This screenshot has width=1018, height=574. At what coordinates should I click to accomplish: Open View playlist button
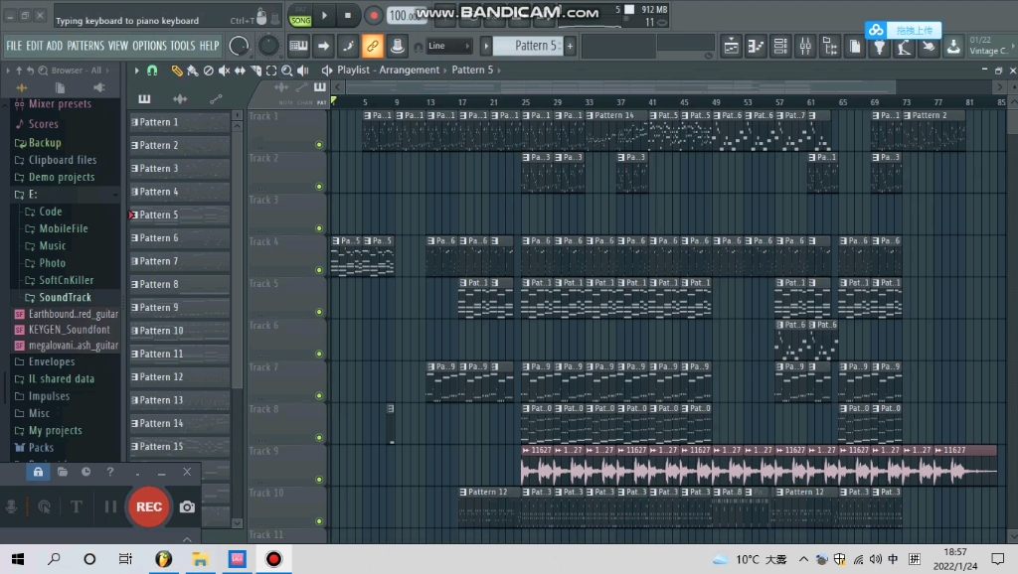coord(731,46)
